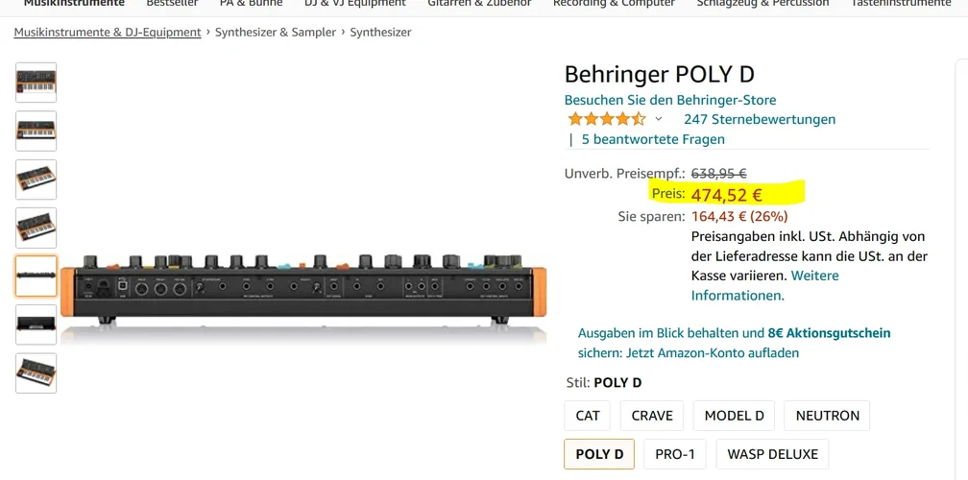
Task: Show the last product thumbnail
Action: coord(36,373)
